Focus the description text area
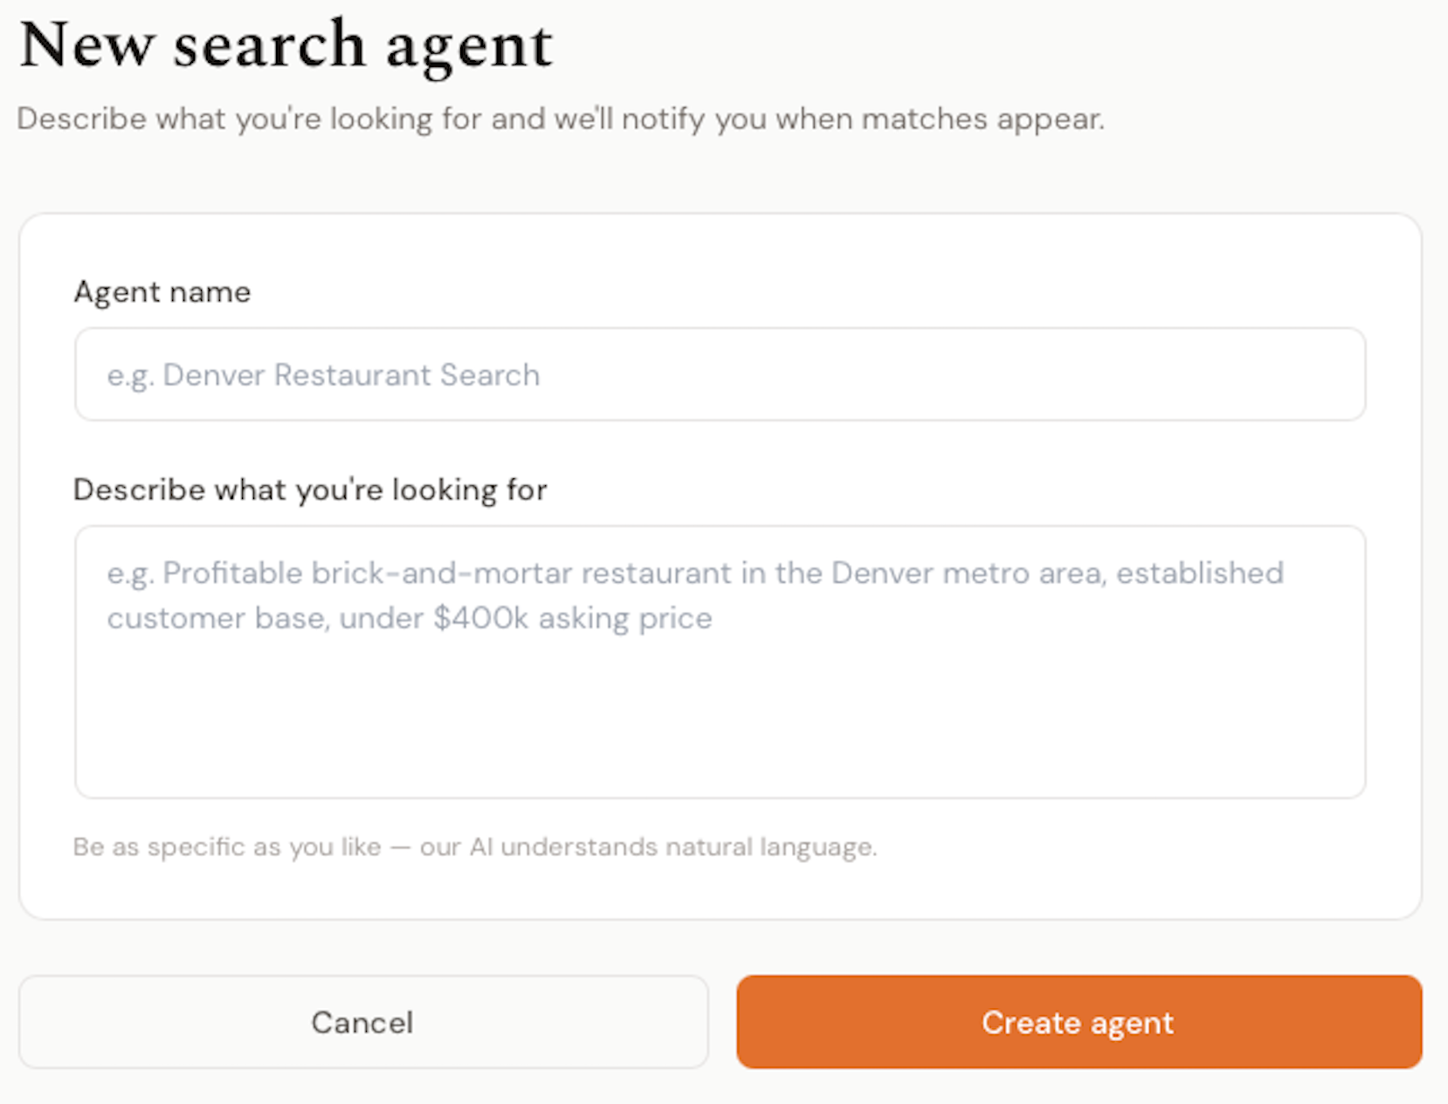This screenshot has width=1448, height=1104. click(720, 662)
